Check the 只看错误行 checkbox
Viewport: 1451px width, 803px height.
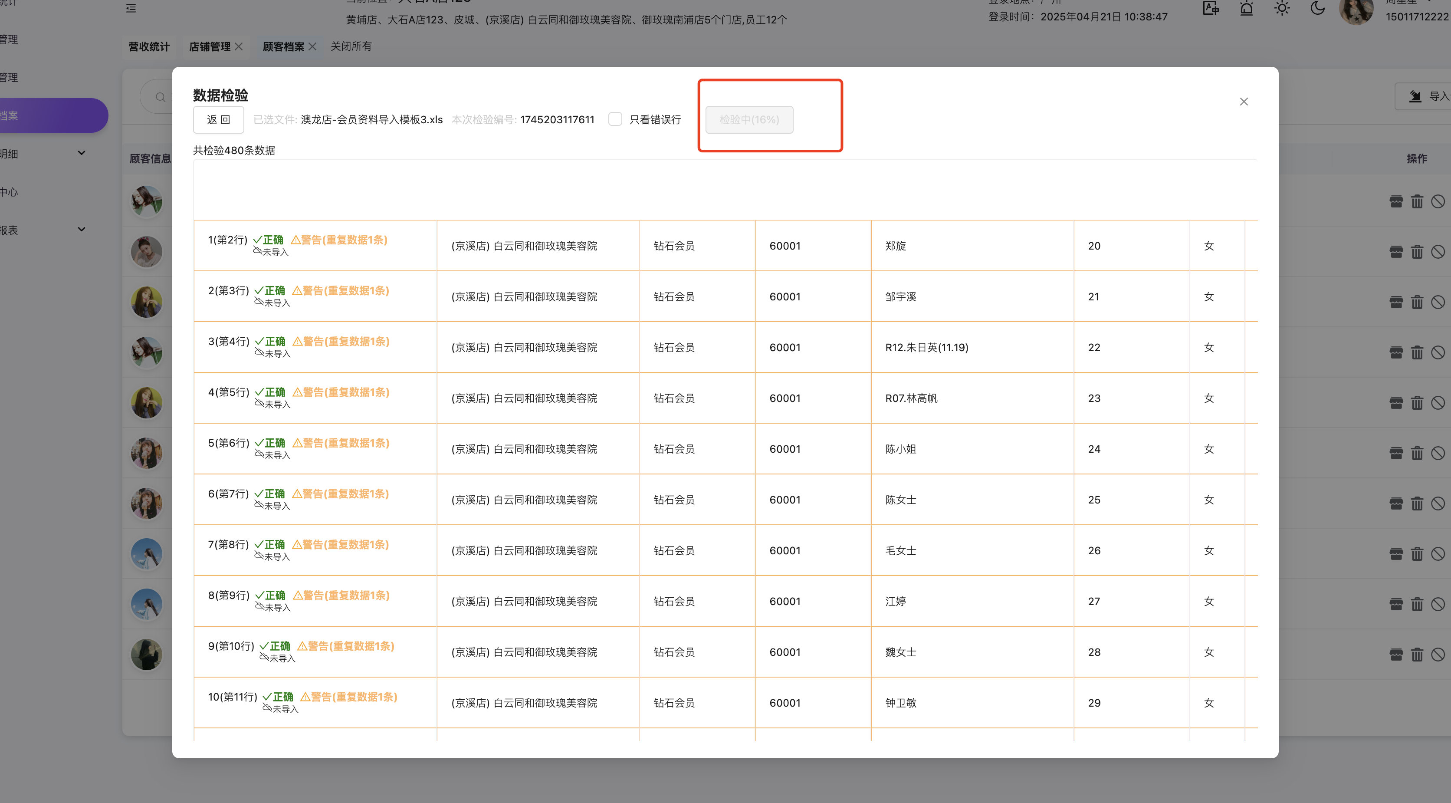615,119
